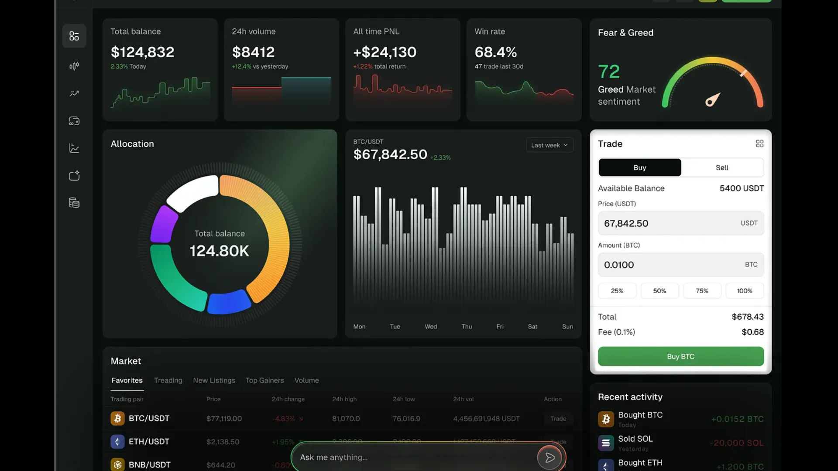Choose 100% amount preset

(745, 291)
